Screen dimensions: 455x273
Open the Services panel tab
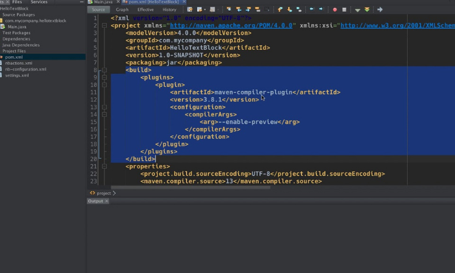point(39,2)
